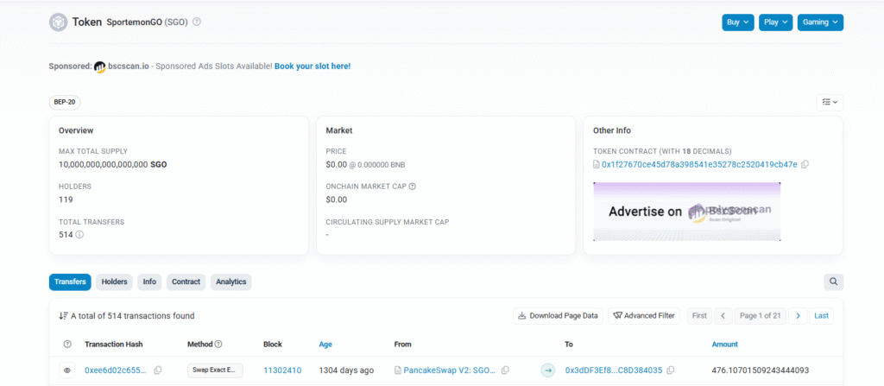
Task: Open the Analytics tab
Action: tap(230, 282)
